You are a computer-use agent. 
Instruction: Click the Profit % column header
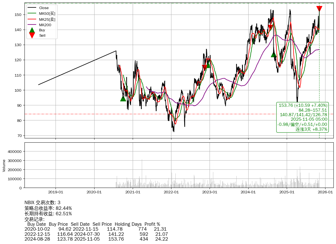tap(152, 224)
